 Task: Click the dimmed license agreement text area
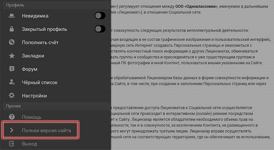pyautogui.click(x=192, y=75)
